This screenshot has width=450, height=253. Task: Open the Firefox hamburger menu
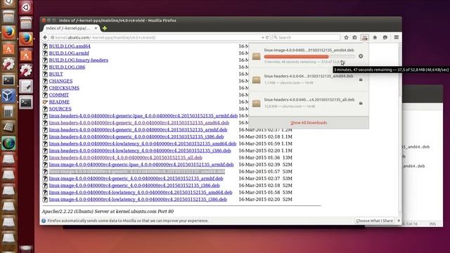click(x=397, y=37)
